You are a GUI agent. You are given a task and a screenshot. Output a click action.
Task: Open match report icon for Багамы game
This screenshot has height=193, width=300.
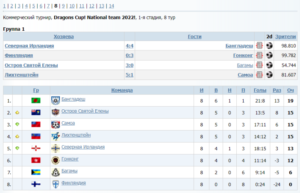[259, 65]
